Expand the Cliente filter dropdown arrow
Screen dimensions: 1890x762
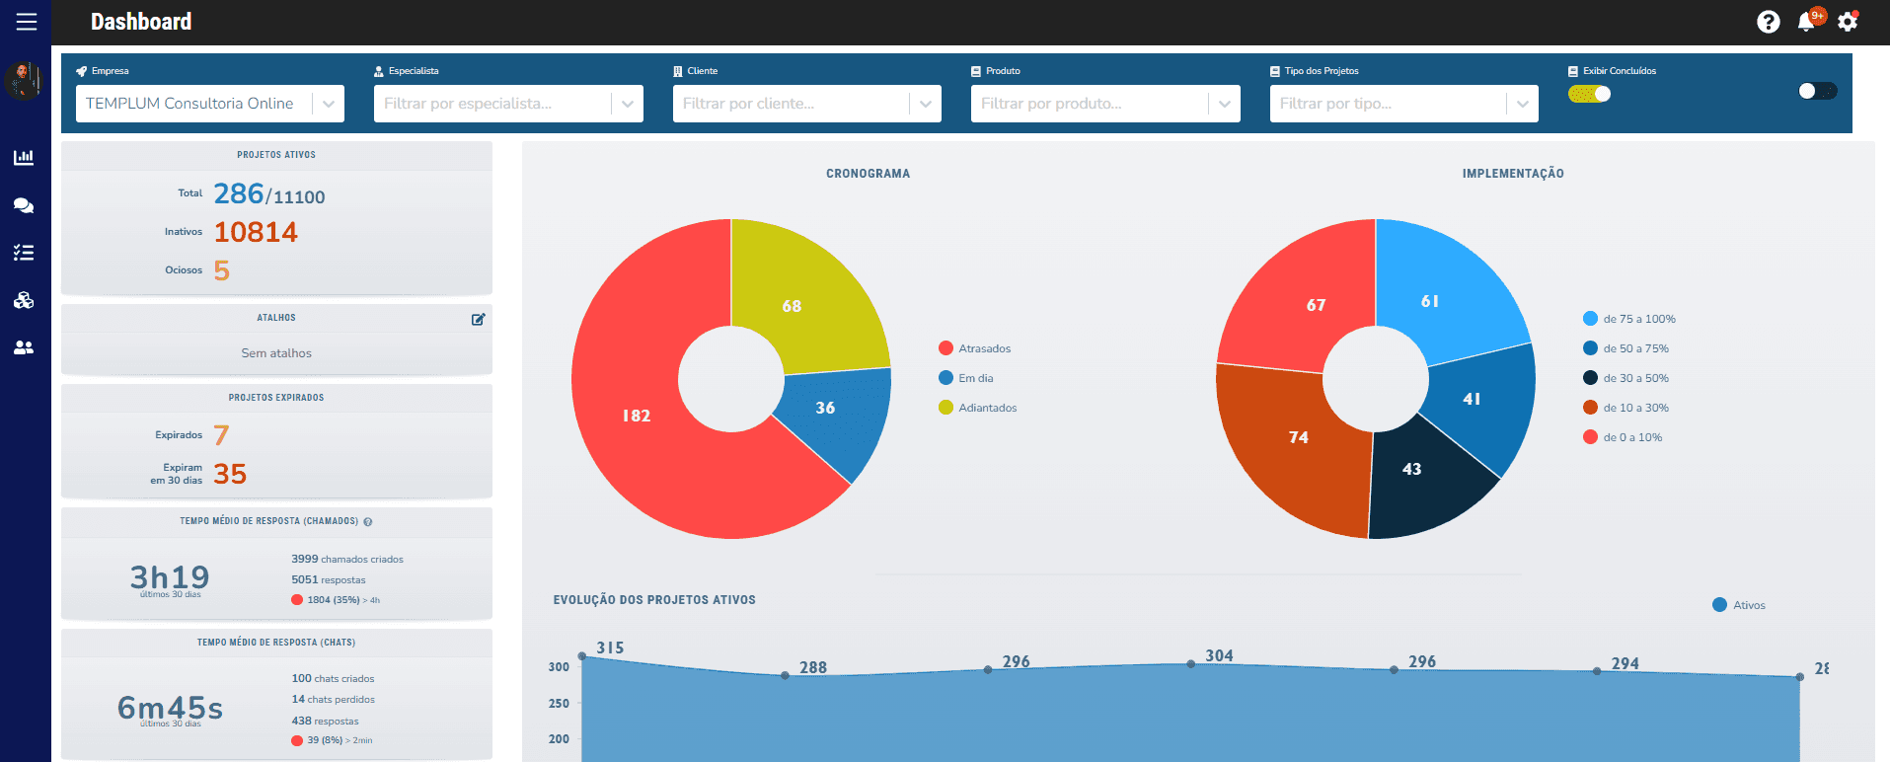(x=926, y=104)
